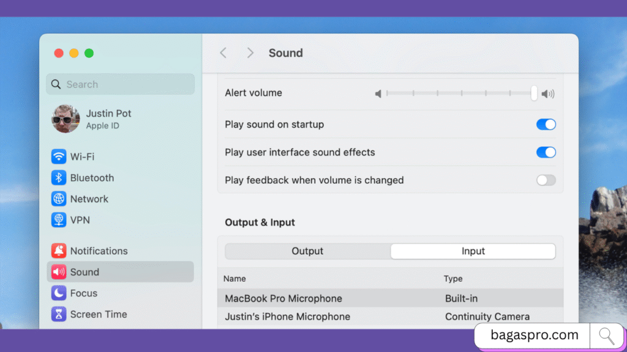
Task: Select the Focus moon icon
Action: tap(59, 293)
